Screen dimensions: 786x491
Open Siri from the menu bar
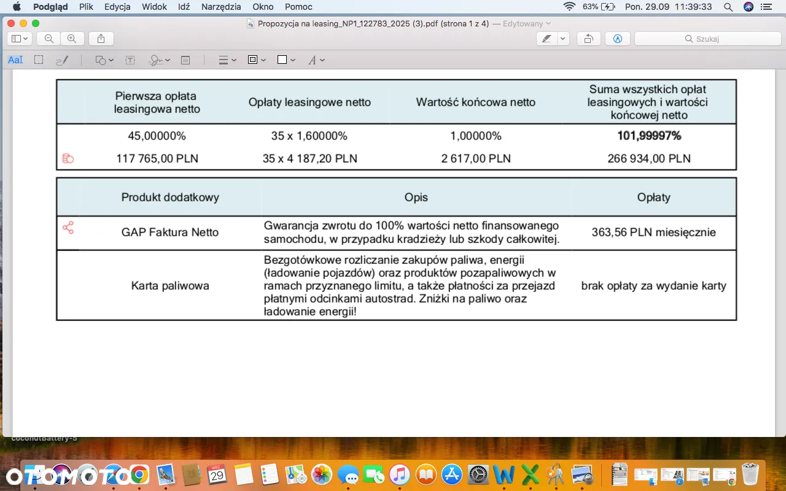pyautogui.click(x=748, y=7)
